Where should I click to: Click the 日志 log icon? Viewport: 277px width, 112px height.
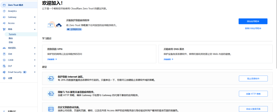point(4,54)
